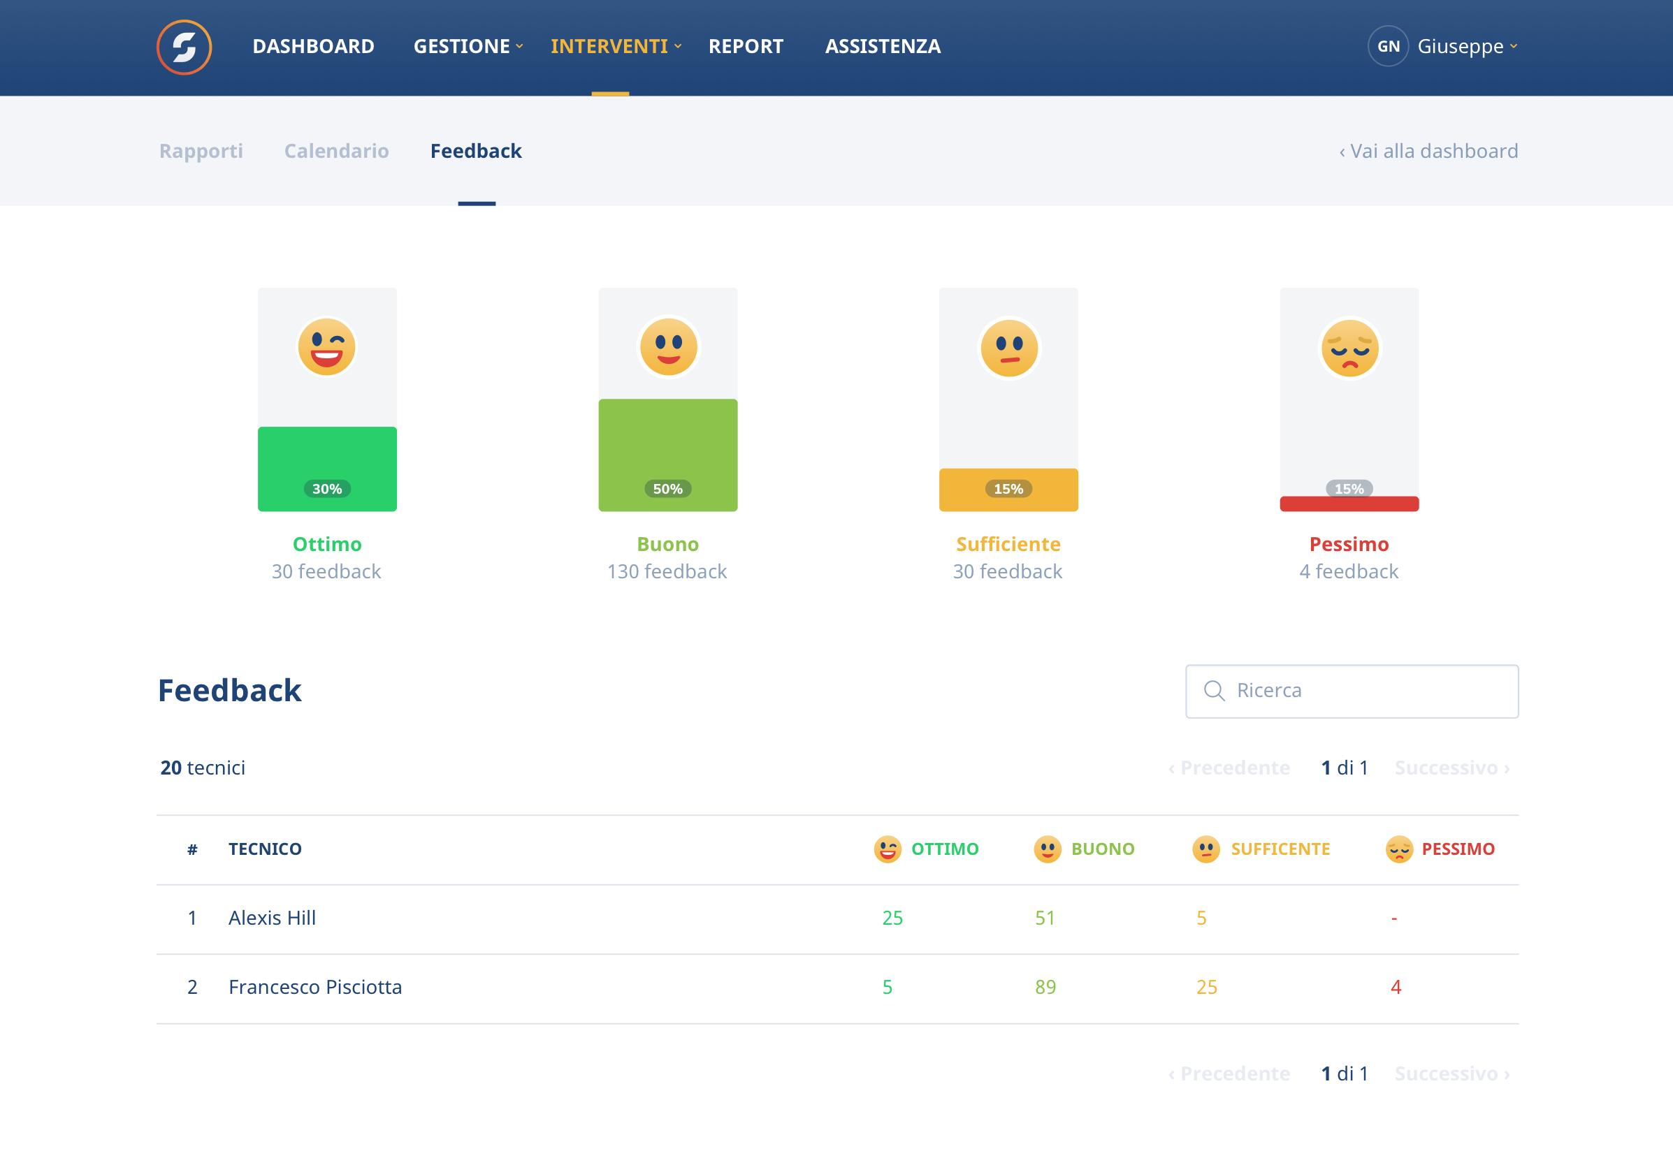Switch to the Calendario tab
Image resolution: width=1673 pixels, height=1151 pixels.
click(336, 151)
